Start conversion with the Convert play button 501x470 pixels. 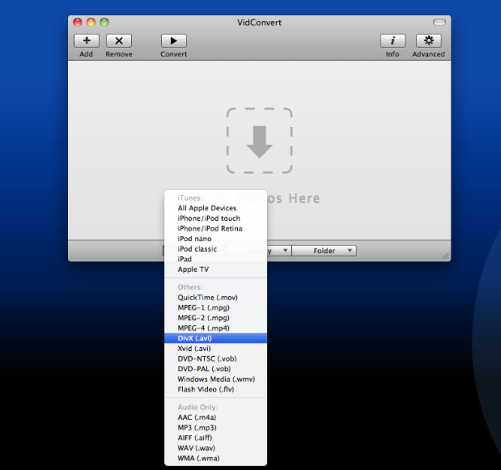coord(174,41)
